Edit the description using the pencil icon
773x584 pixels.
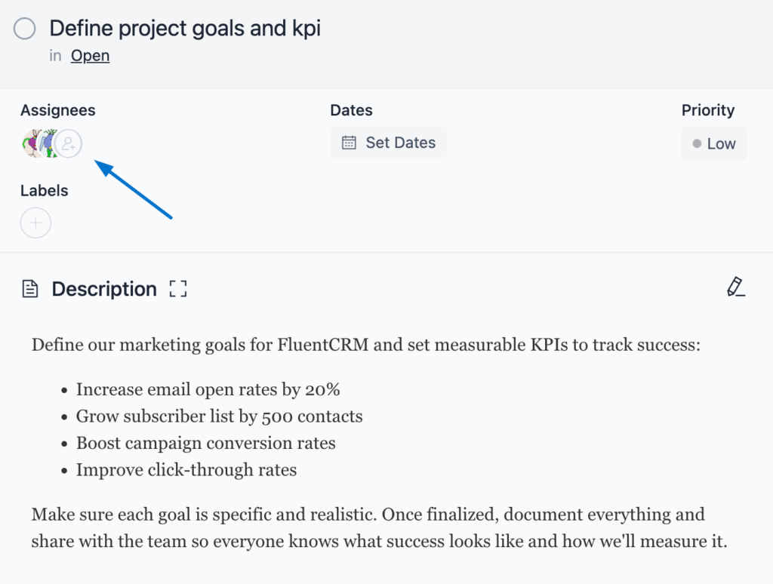pyautogui.click(x=735, y=287)
